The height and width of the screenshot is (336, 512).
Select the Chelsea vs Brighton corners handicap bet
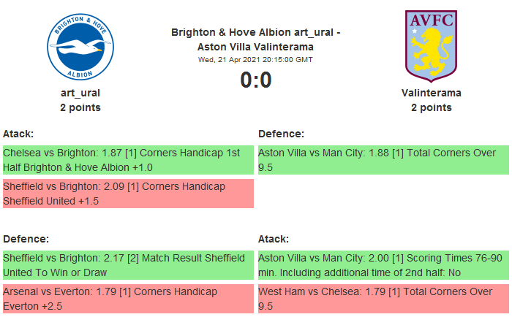pos(127,160)
